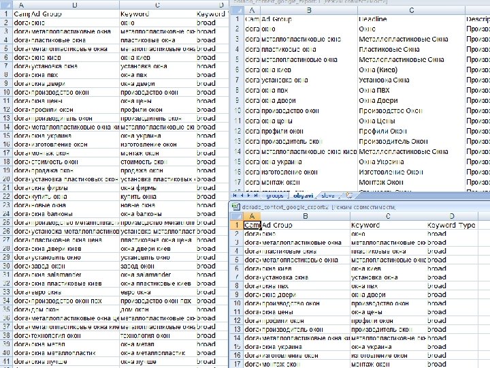Screen dimensions: 490x368
Task: Click 'broad' cell in row 30 of left window
Action: (x=212, y=266)
